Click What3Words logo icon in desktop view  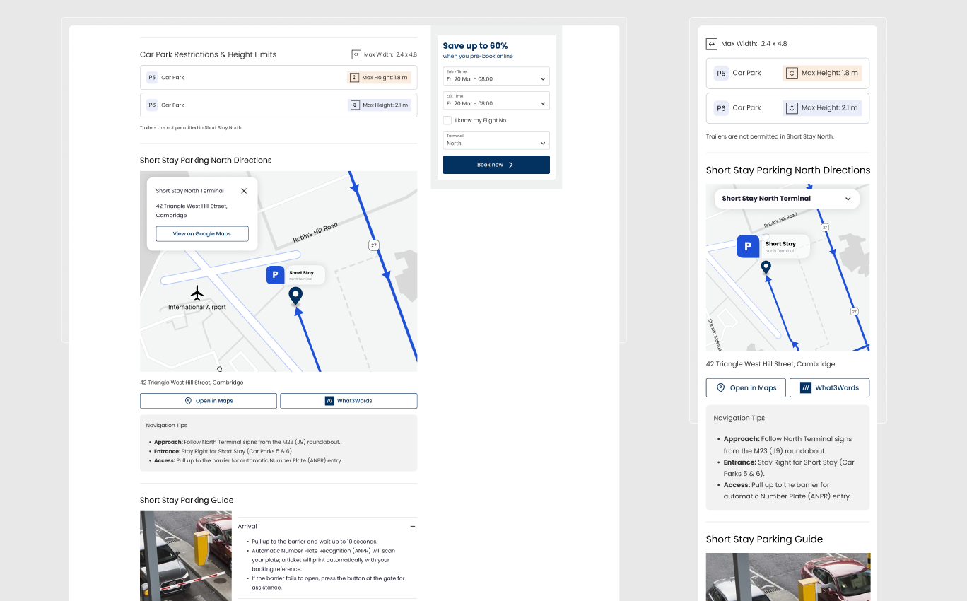click(329, 401)
